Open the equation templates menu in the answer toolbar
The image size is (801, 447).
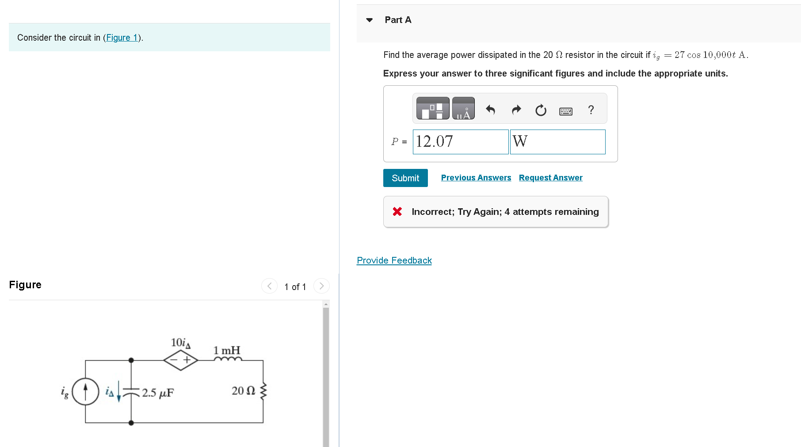coord(432,108)
